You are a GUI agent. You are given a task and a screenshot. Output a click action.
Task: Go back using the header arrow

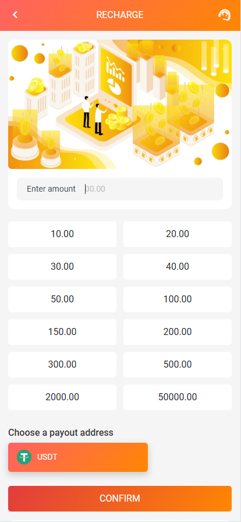tap(15, 15)
